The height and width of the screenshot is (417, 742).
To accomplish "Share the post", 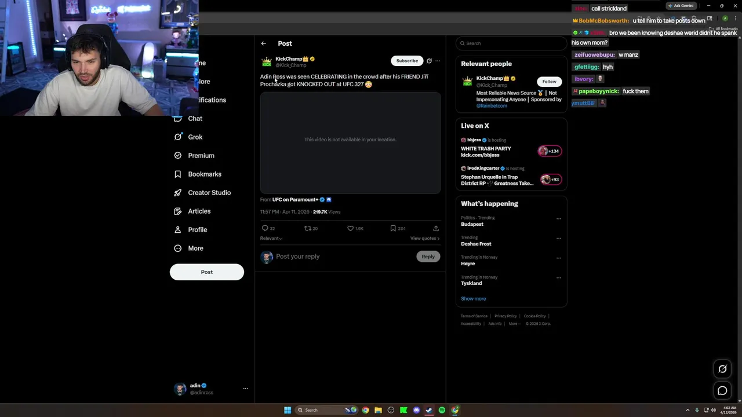I will tap(436, 228).
